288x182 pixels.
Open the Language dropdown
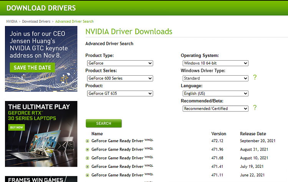215,93
